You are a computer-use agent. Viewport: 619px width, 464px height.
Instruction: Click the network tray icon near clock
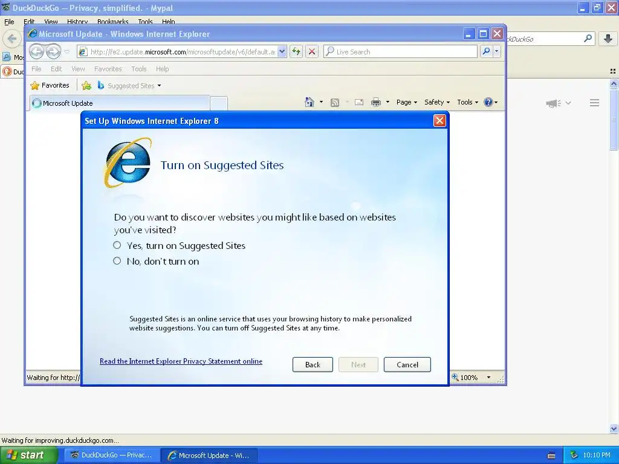pyautogui.click(x=574, y=455)
